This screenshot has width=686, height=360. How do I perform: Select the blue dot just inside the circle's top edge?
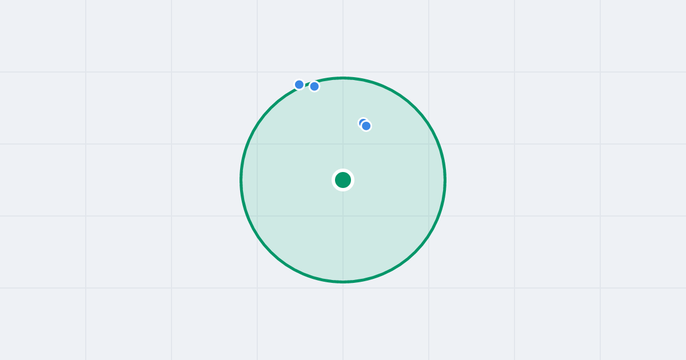(314, 86)
